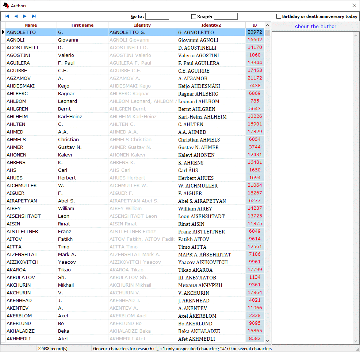Select first name Gustav N.

pos(83,147)
